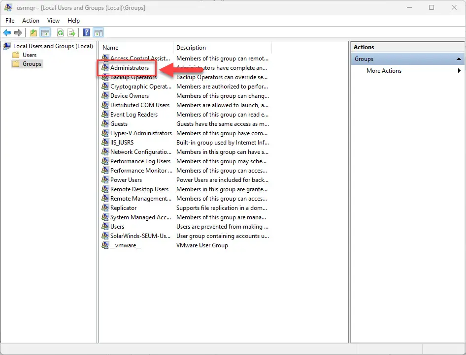Click 'Users are prevented from making' description
Screen dimensions: 466x355
[x=222, y=227]
